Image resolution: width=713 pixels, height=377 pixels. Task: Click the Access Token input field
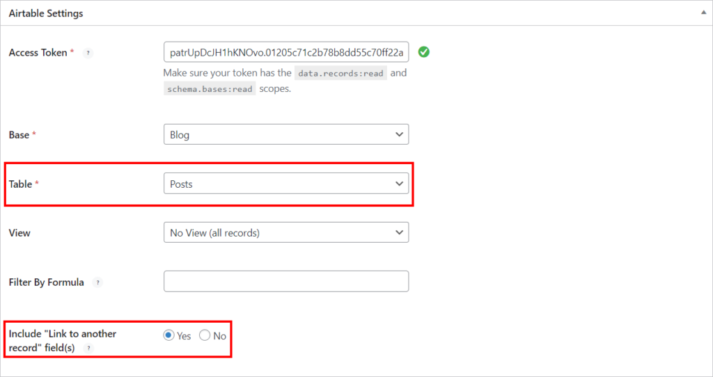(286, 52)
